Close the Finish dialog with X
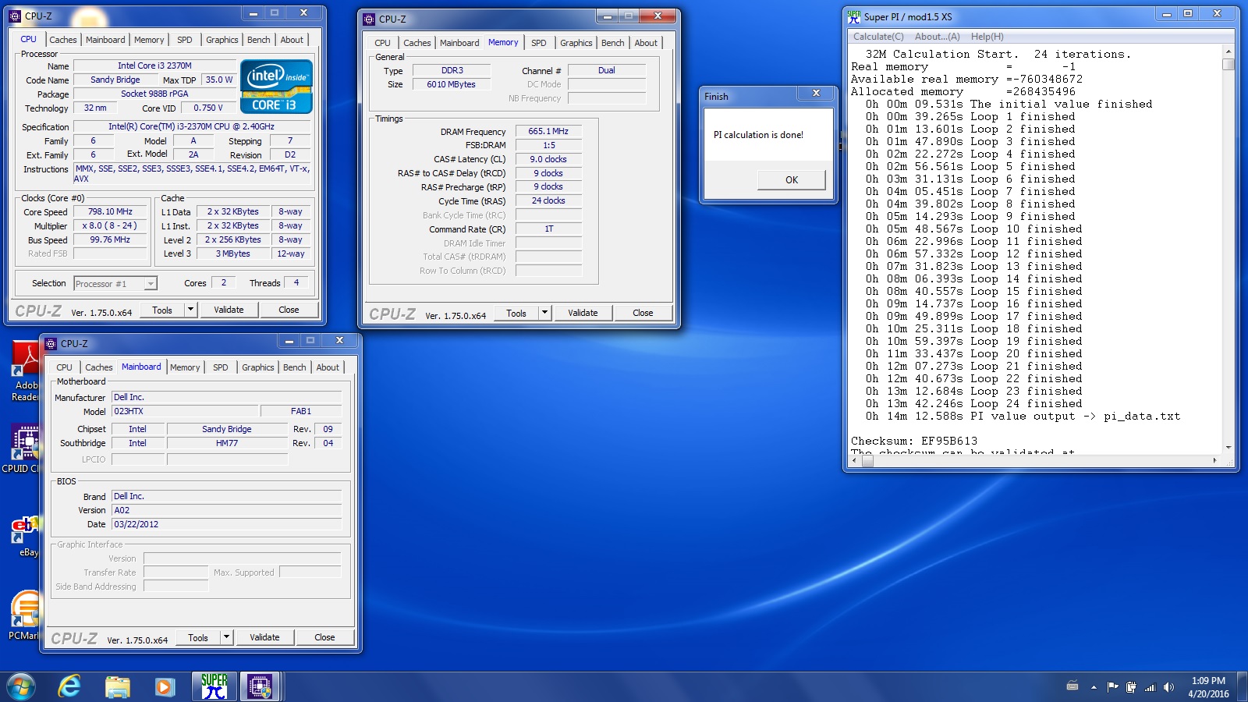 816,94
